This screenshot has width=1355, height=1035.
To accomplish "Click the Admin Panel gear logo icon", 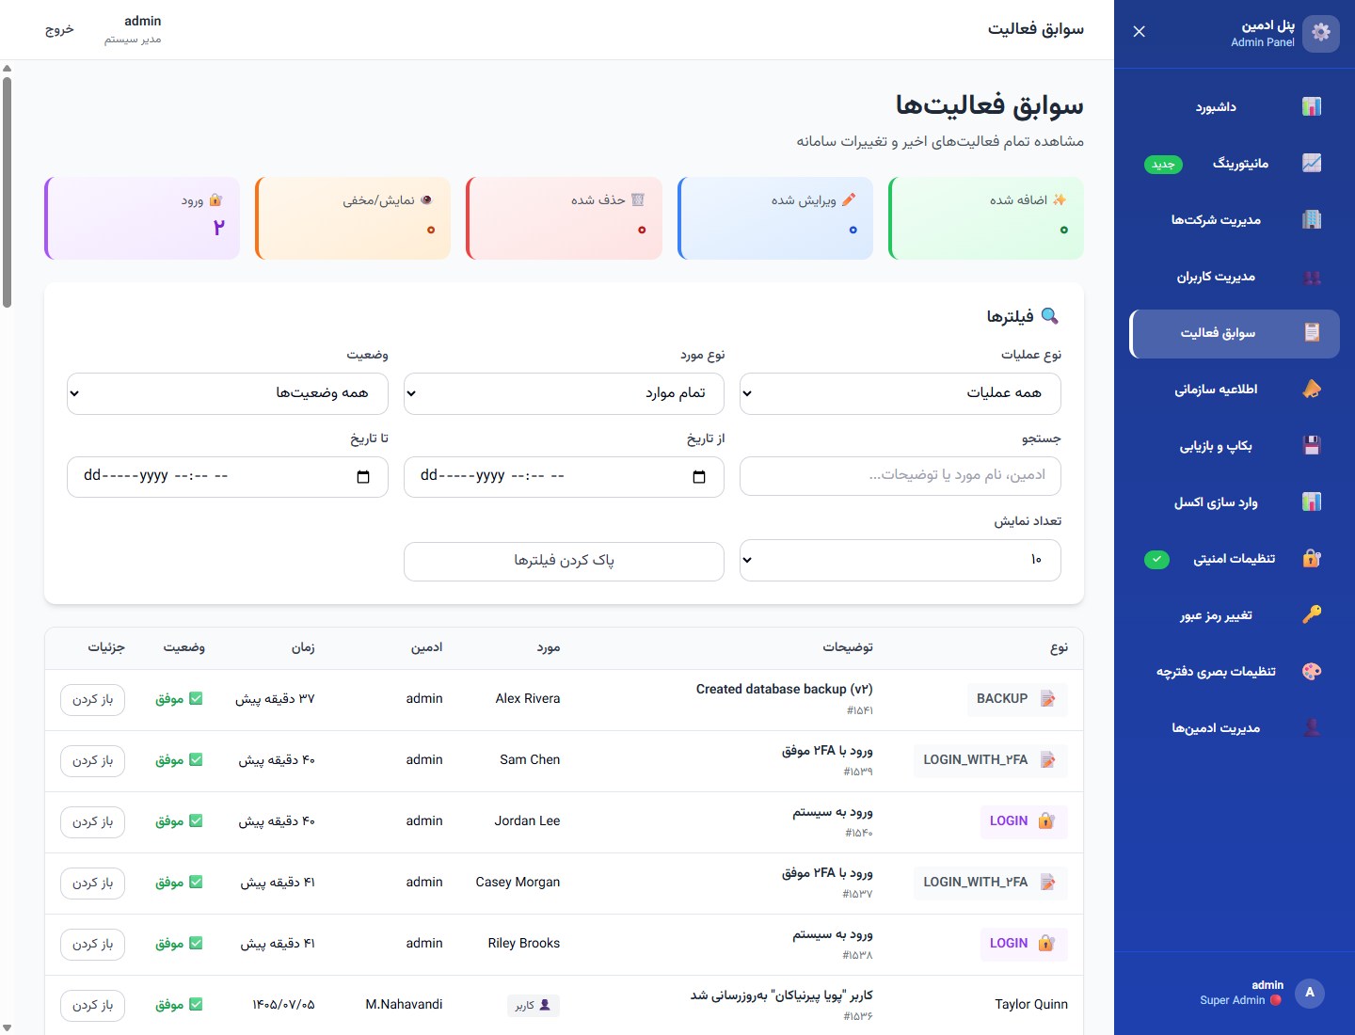I will click(1321, 33).
